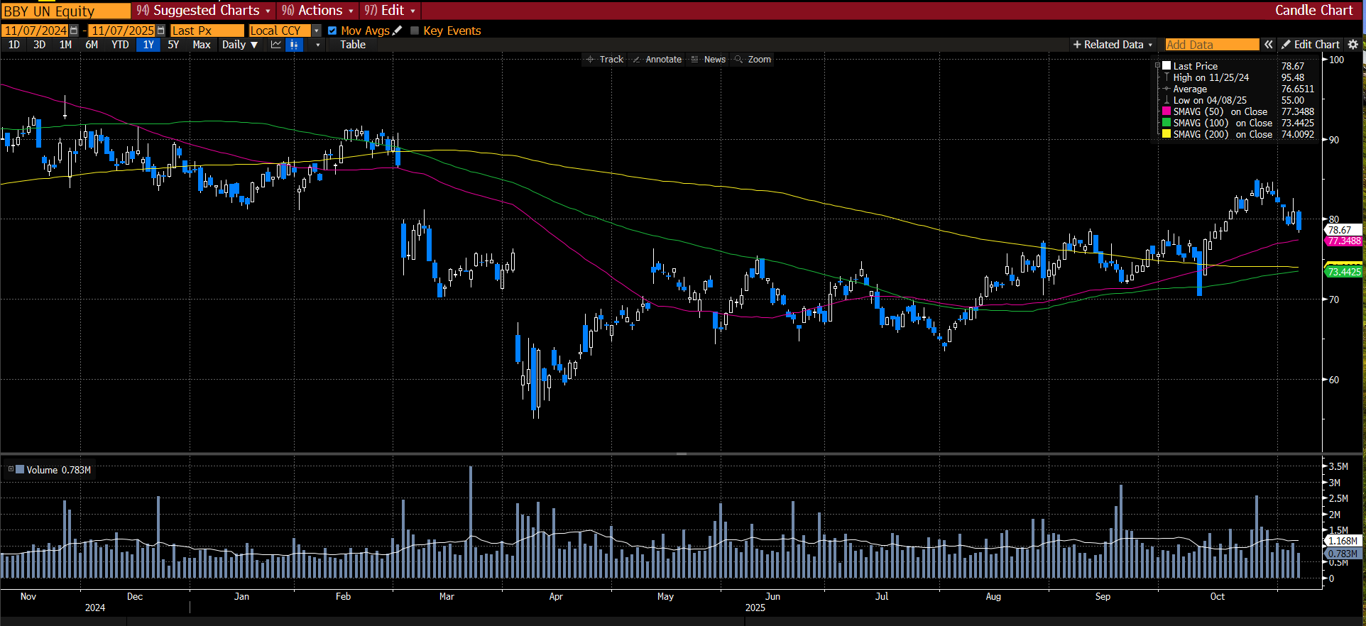Enable the Key Events checkbox
Viewport: 1366px width, 626px height.
415,31
